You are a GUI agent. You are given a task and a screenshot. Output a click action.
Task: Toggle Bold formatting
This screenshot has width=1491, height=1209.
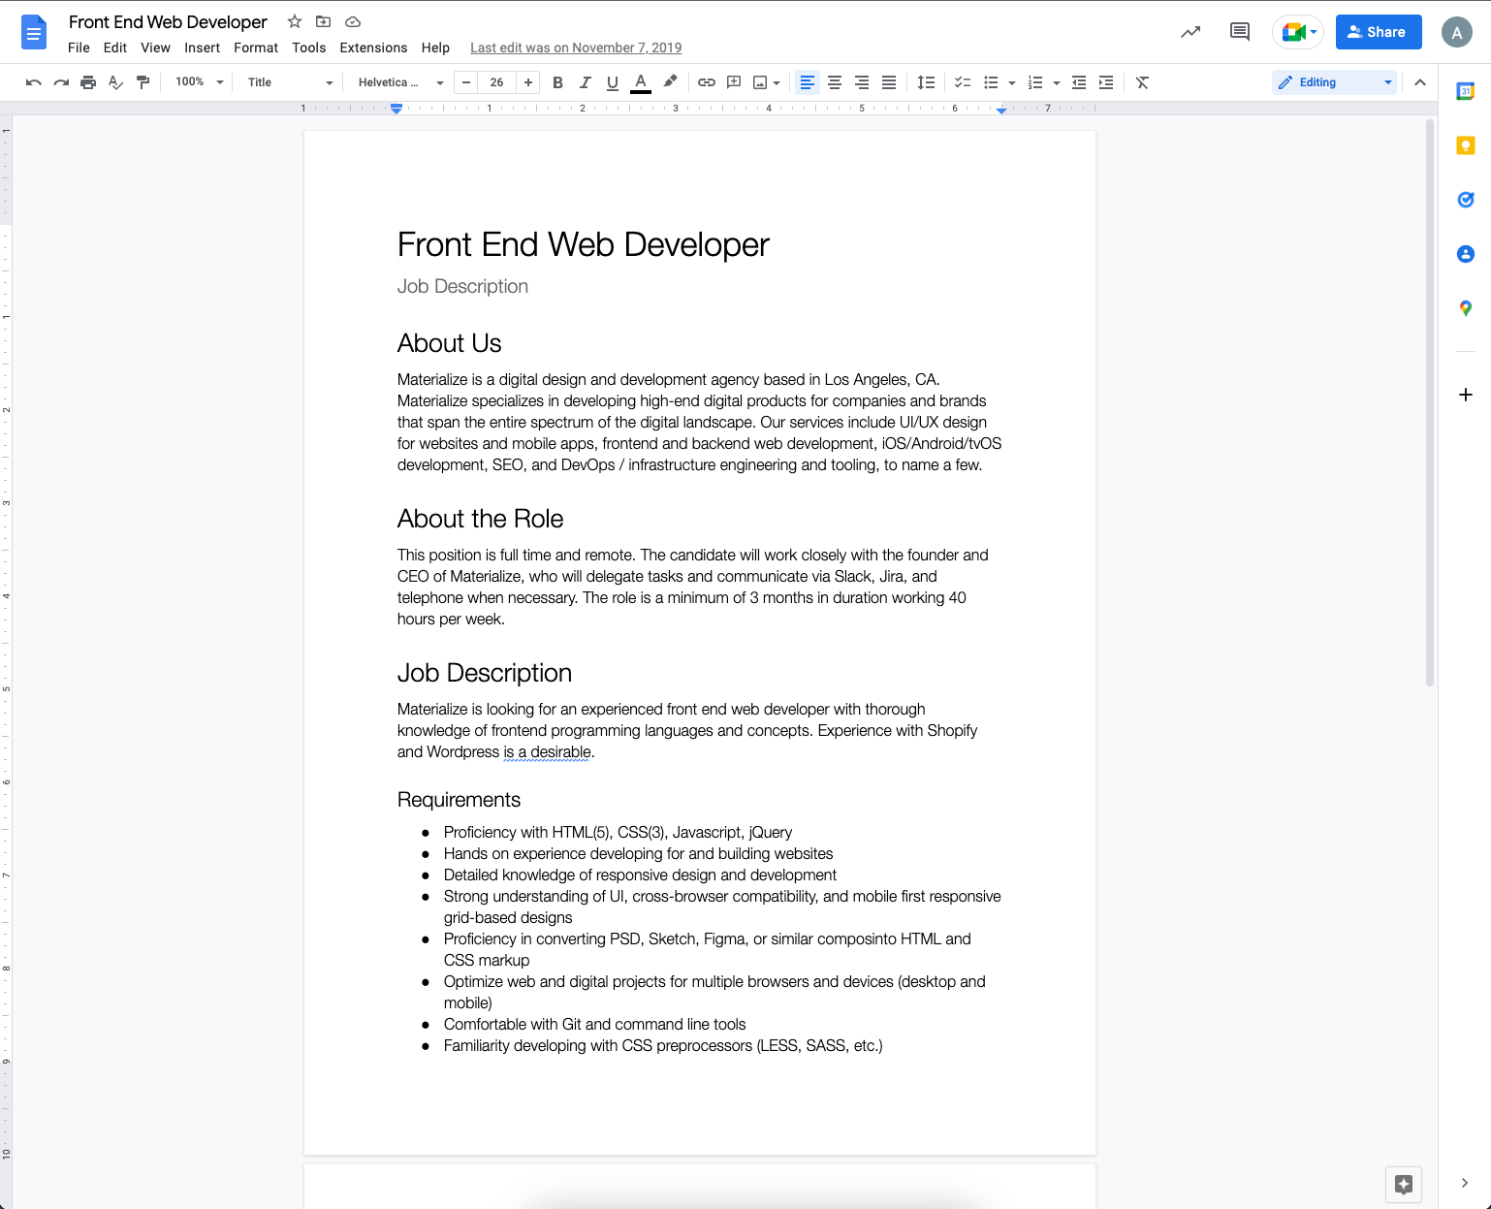tap(557, 82)
